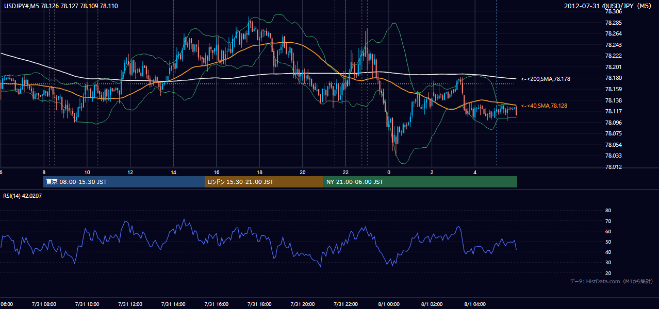Click RSI axis level 80
Screen dimensions: 659x309
pos(608,211)
